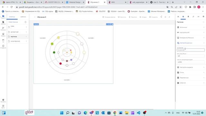This screenshot has width=206, height=116.
Task: Switch to the GOODT DEV browser tab
Action: [x=54, y=2]
